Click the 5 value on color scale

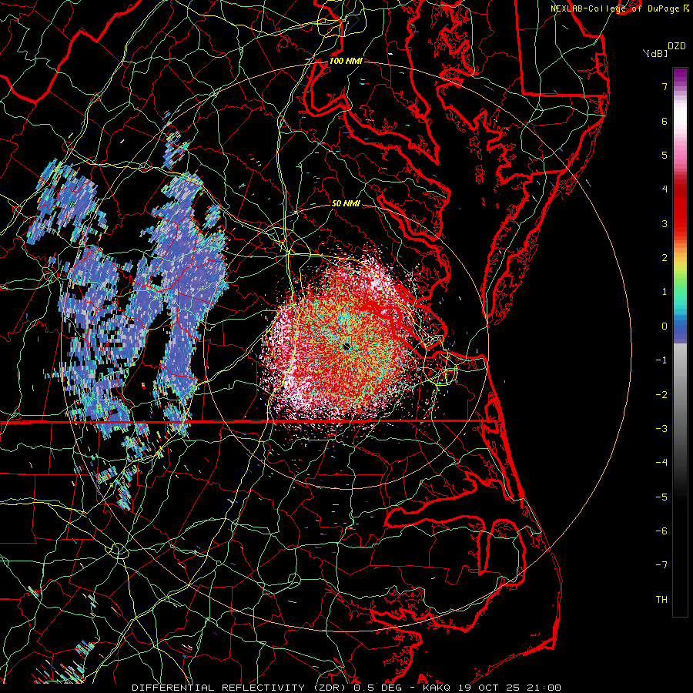[x=665, y=155]
